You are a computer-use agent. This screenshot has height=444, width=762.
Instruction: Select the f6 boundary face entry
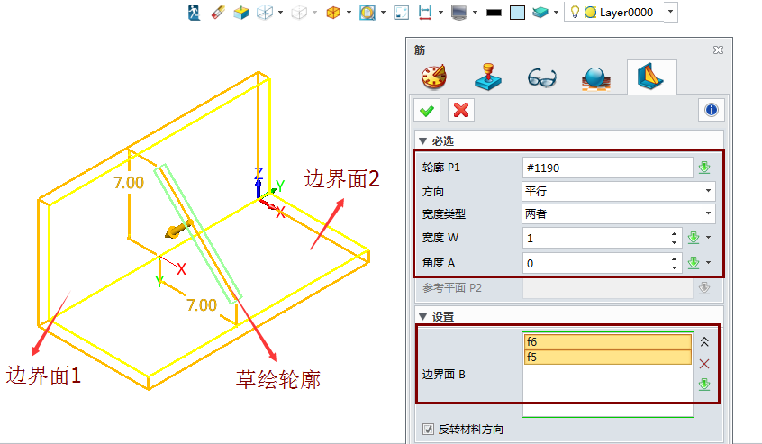(x=607, y=342)
